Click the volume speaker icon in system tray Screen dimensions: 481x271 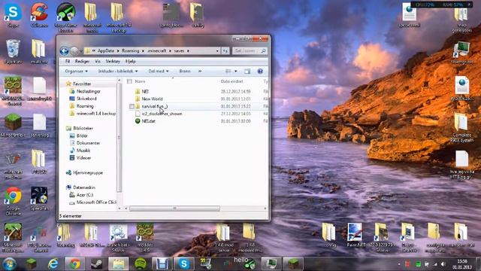(443, 264)
